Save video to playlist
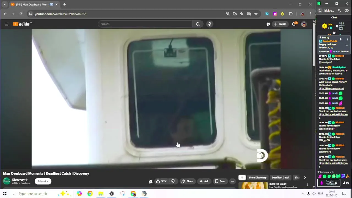Screen dimensions: 352x198 [220, 181]
